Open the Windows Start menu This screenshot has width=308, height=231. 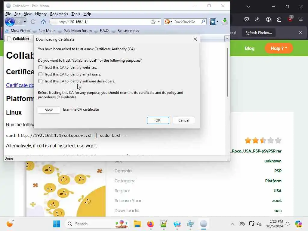point(57,224)
